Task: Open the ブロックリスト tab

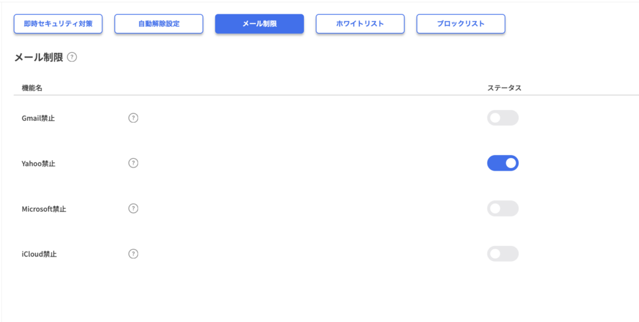Action: pos(461,24)
